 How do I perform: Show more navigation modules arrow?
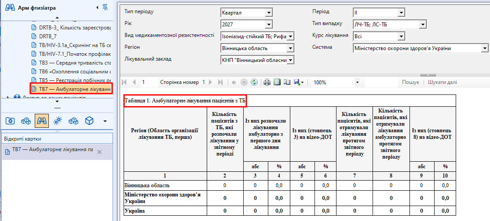click(105, 121)
